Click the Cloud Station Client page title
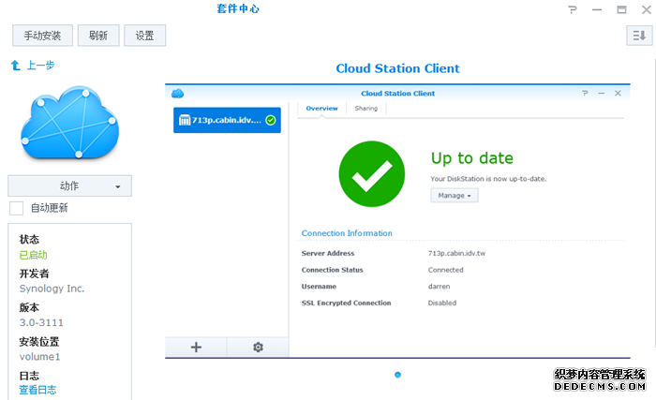This screenshot has width=656, height=400. (397, 68)
